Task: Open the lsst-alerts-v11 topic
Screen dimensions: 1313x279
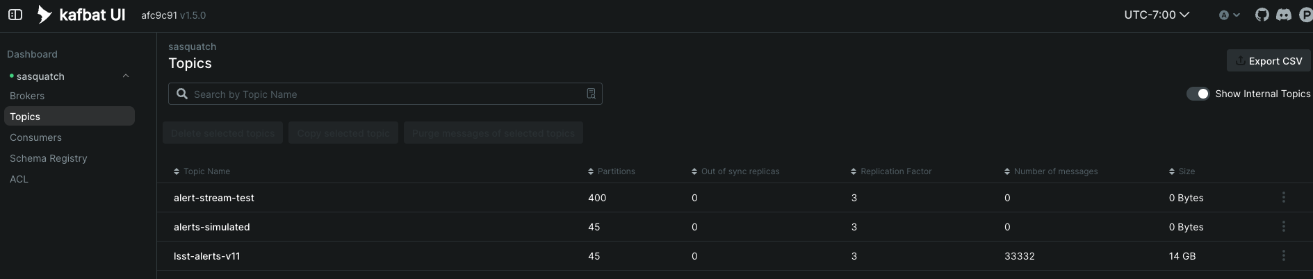Action: tap(207, 256)
